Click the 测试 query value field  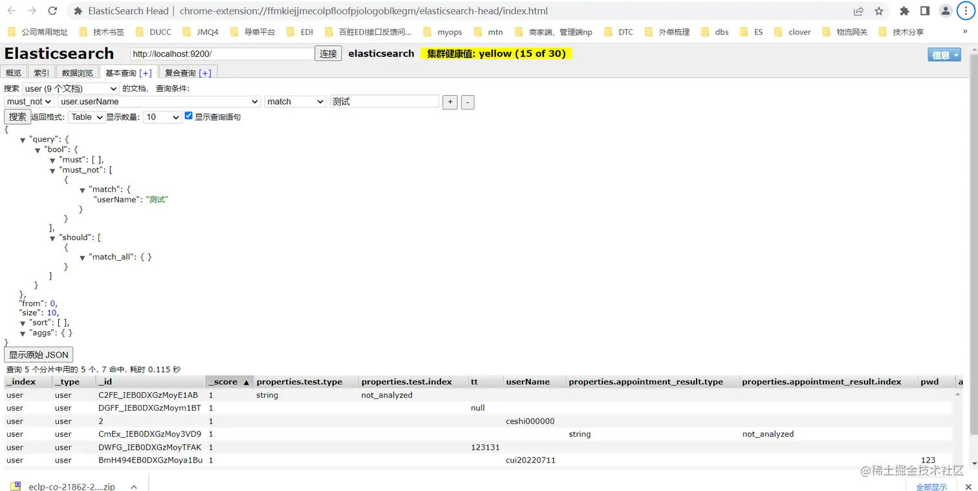pos(384,102)
